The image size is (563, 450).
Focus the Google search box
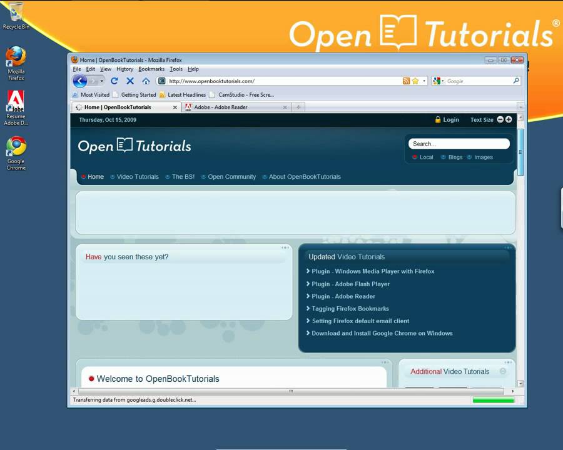479,81
